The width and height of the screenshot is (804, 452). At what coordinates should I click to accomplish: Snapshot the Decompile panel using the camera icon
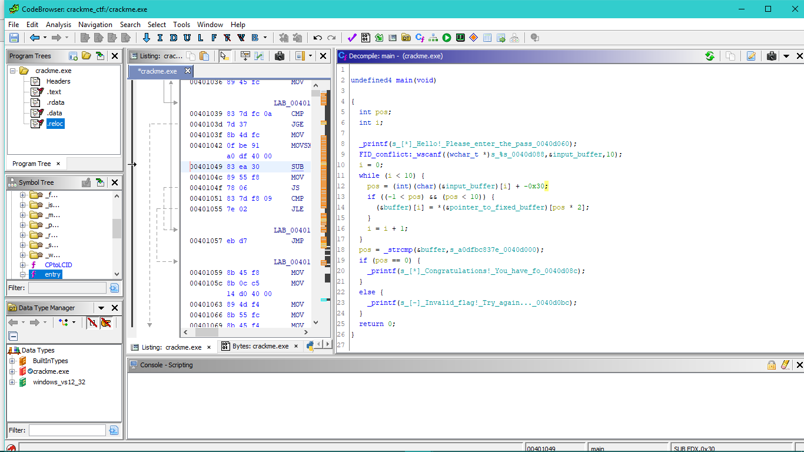[771, 56]
